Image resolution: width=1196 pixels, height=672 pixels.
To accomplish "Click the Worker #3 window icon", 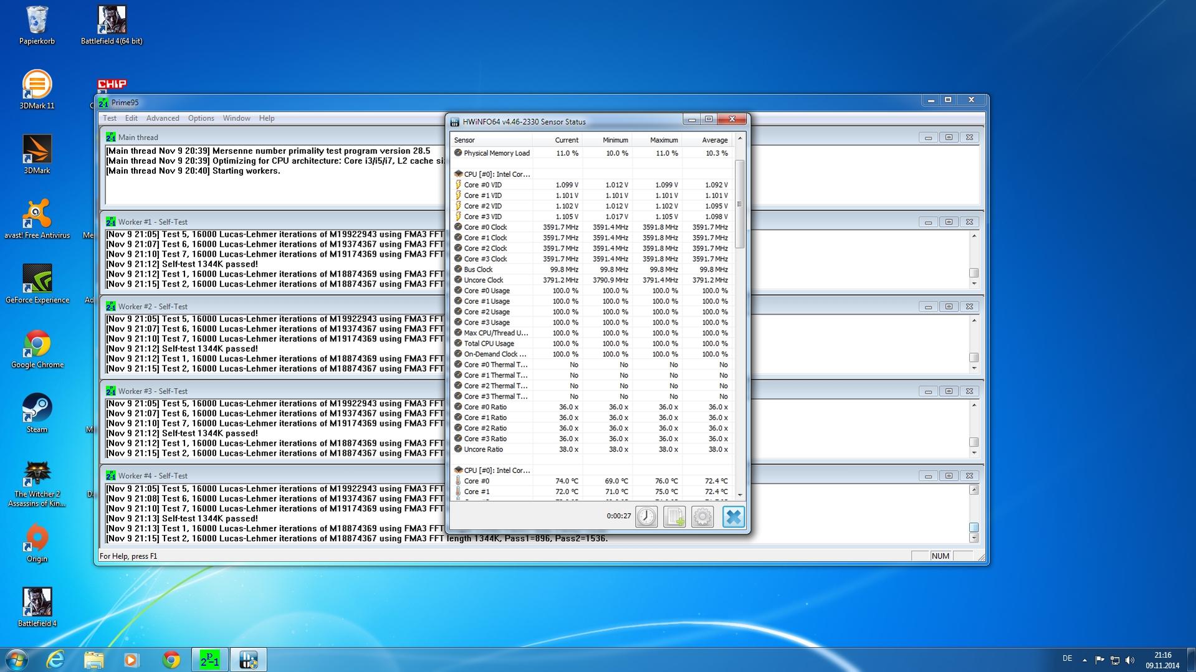I will tap(110, 391).
